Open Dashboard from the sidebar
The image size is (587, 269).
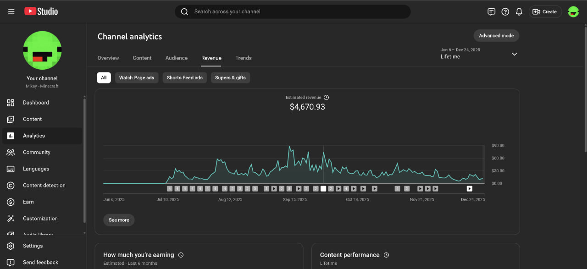click(x=36, y=103)
